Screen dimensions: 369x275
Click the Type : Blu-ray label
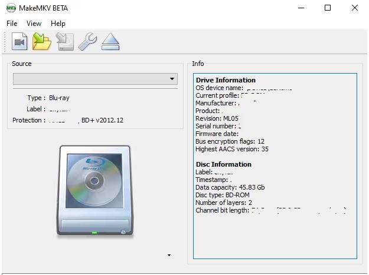[48, 98]
